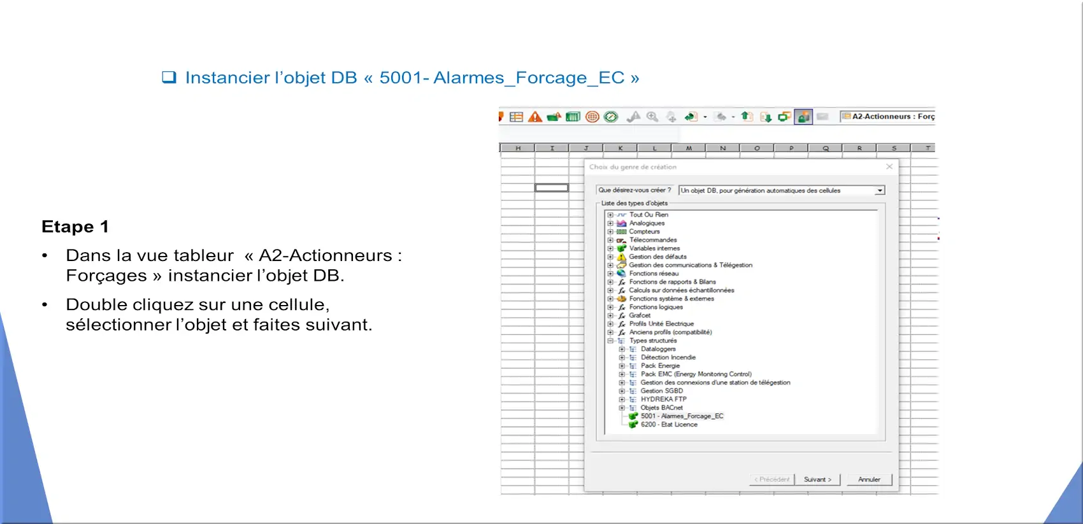1083x524 pixels.
Task: Select '5001 - Alarmes_Forcage_EC' object
Action: click(682, 416)
